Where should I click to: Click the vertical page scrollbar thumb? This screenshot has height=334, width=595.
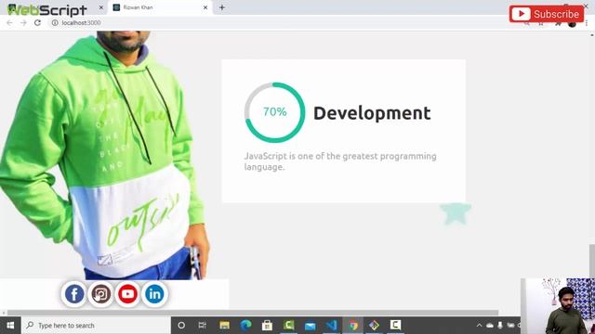592,262
